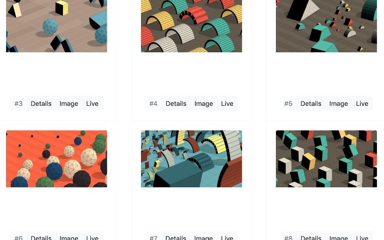View Image for artwork #5
Viewport: 384px width, 240px height.
point(338,104)
